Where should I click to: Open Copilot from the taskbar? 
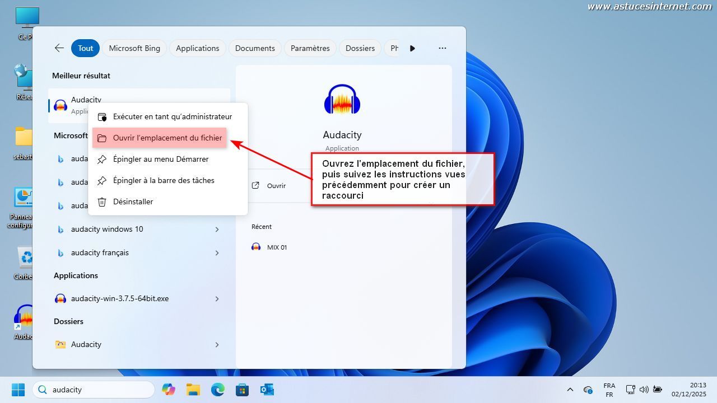coord(168,390)
